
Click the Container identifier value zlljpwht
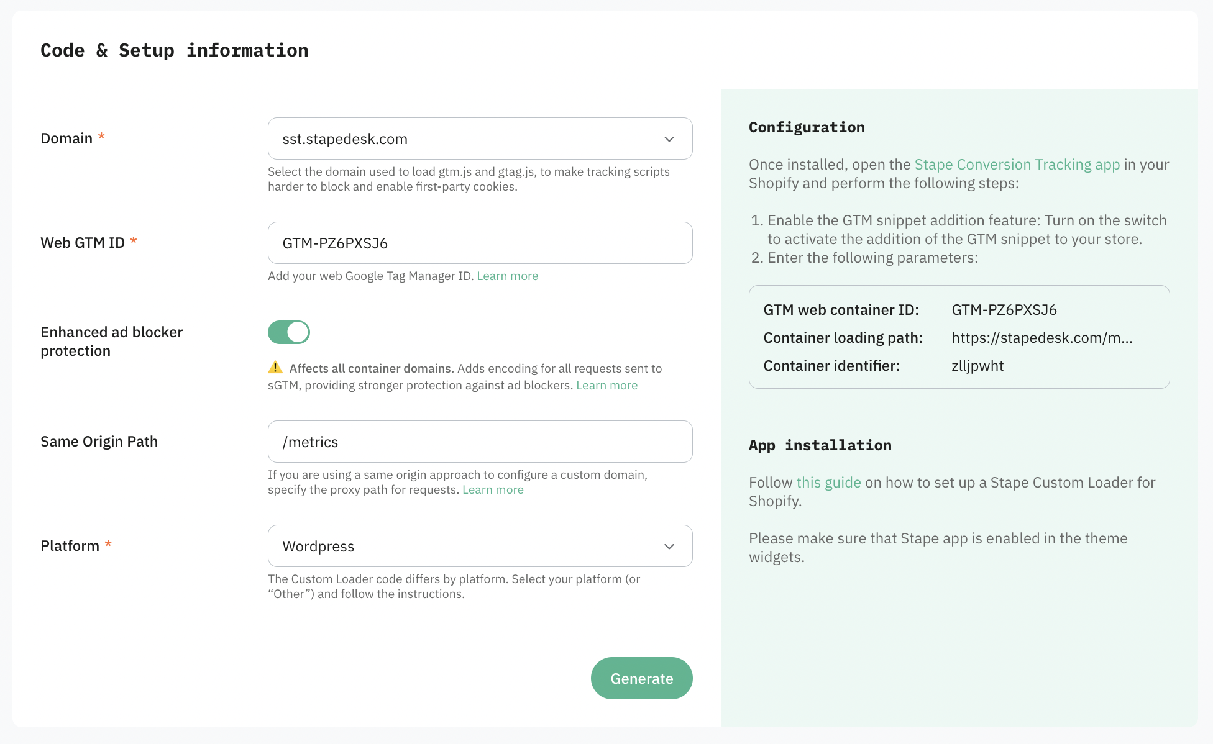[x=977, y=366]
